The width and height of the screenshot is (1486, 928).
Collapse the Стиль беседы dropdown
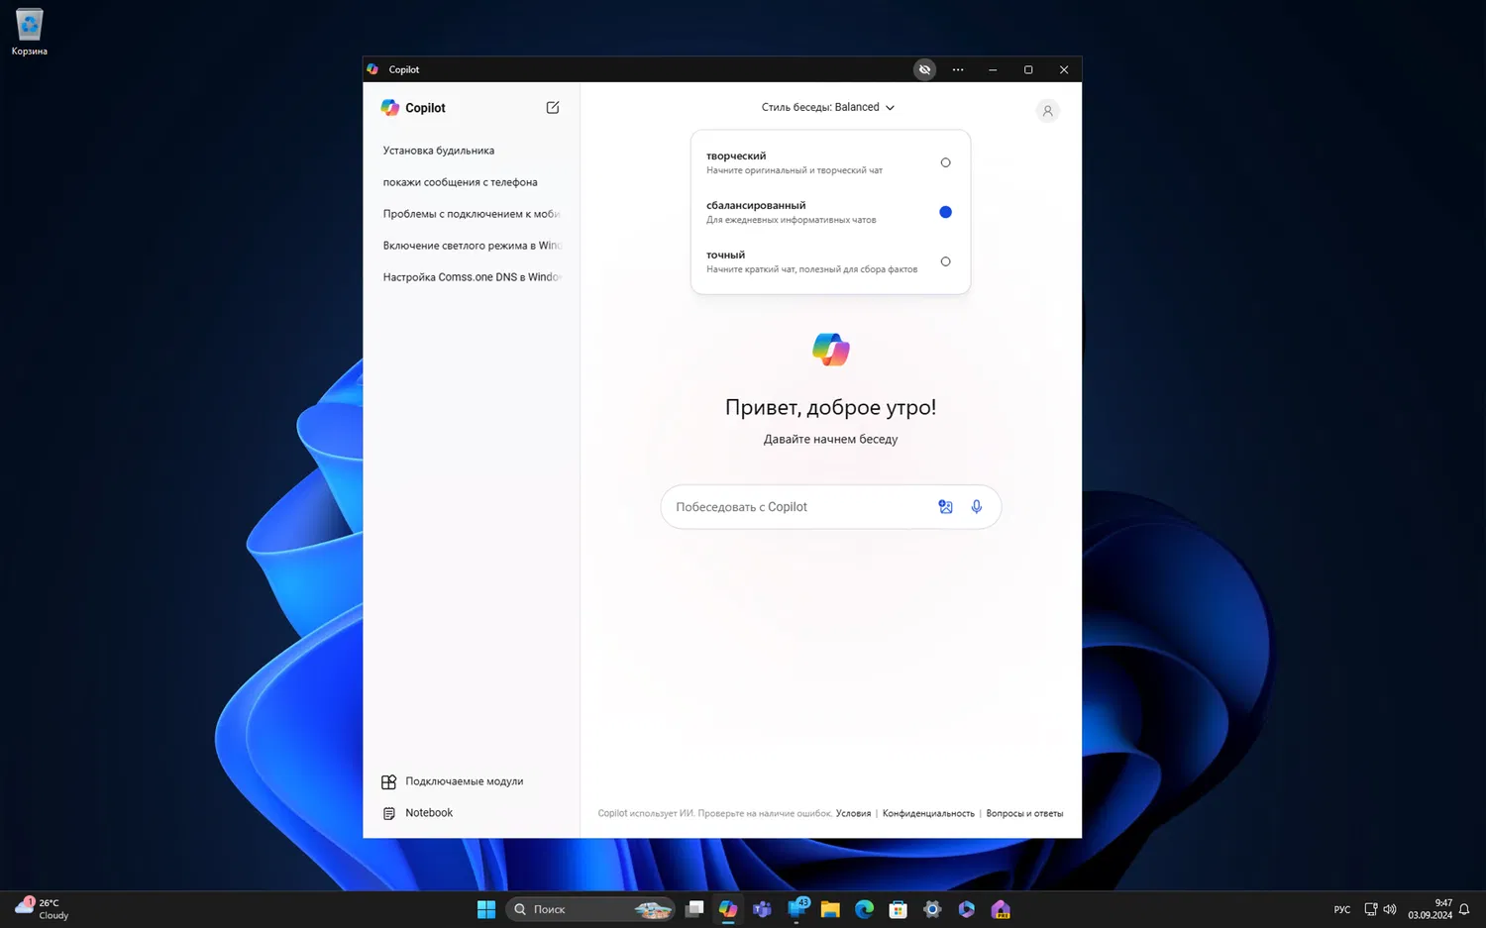point(828,107)
